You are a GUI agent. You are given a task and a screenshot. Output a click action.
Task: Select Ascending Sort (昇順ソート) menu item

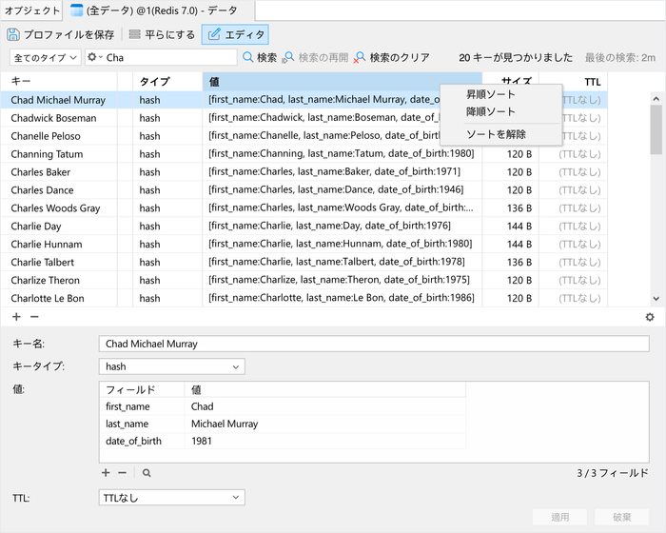[x=490, y=95]
